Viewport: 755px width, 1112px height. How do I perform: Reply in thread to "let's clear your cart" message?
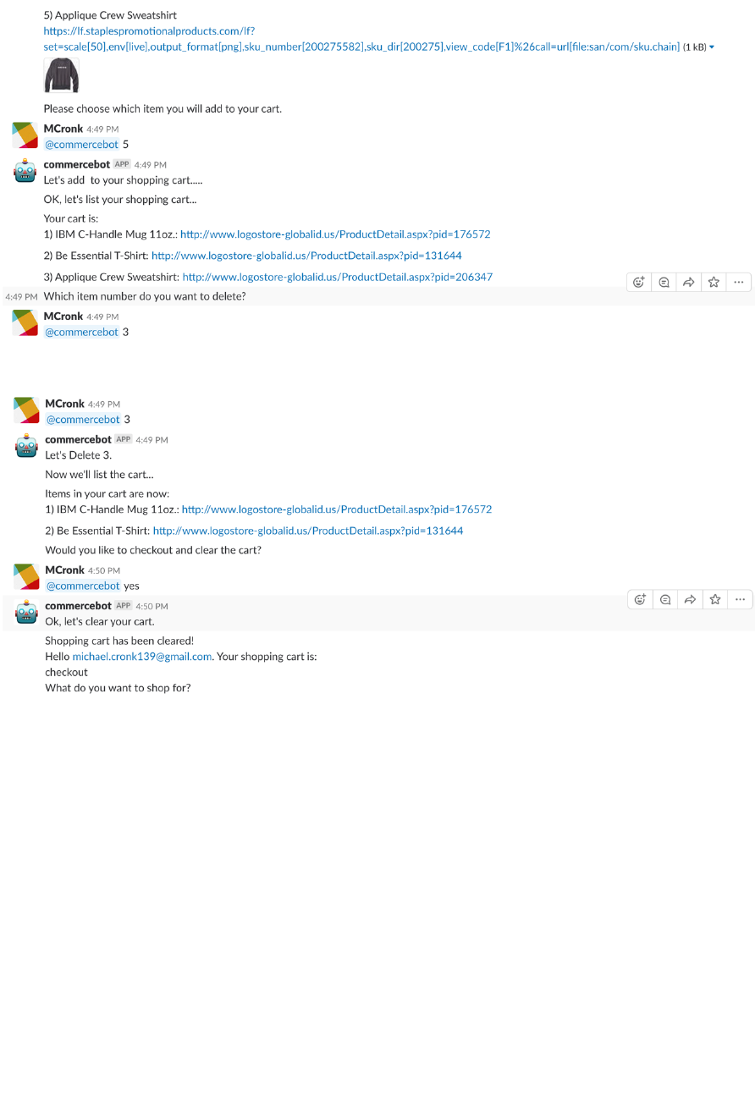click(665, 600)
